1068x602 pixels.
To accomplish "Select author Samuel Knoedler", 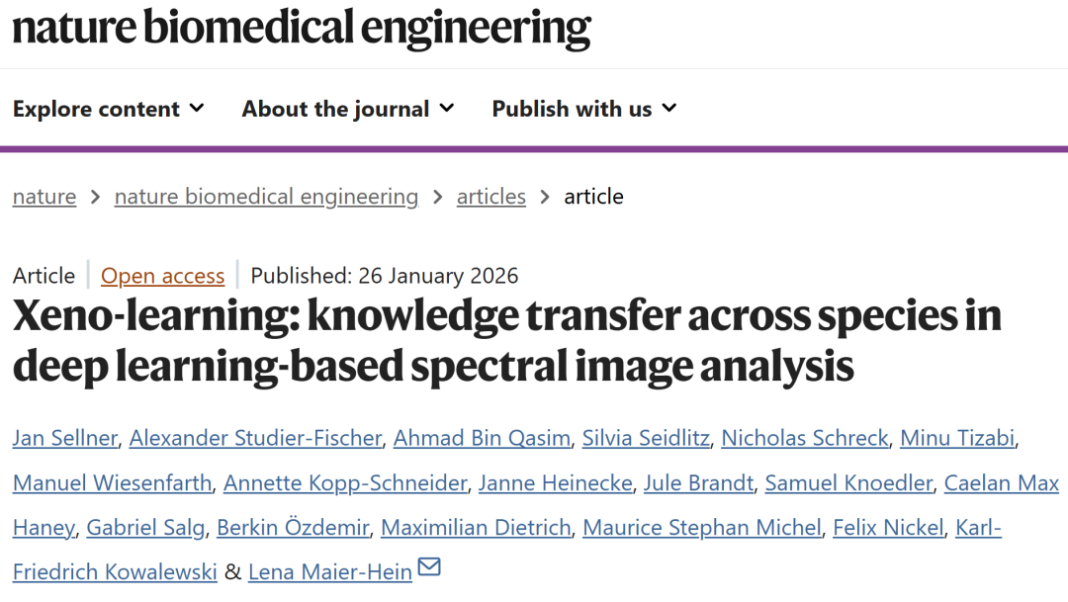I will (849, 483).
